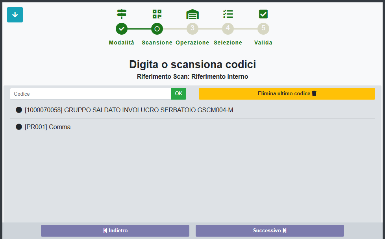Confirm code with green OK button
Viewport: 385px width, 239px height.
pyautogui.click(x=178, y=94)
